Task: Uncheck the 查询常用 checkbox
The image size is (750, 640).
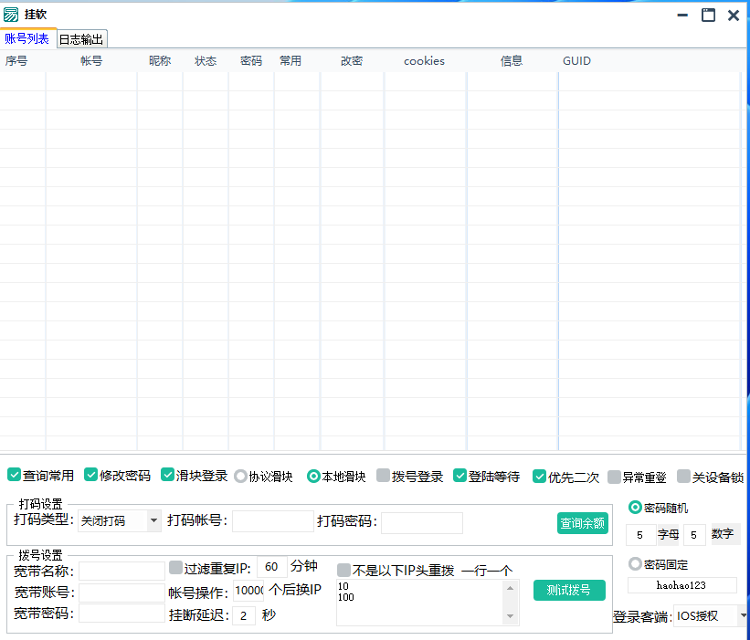Action: (x=15, y=475)
